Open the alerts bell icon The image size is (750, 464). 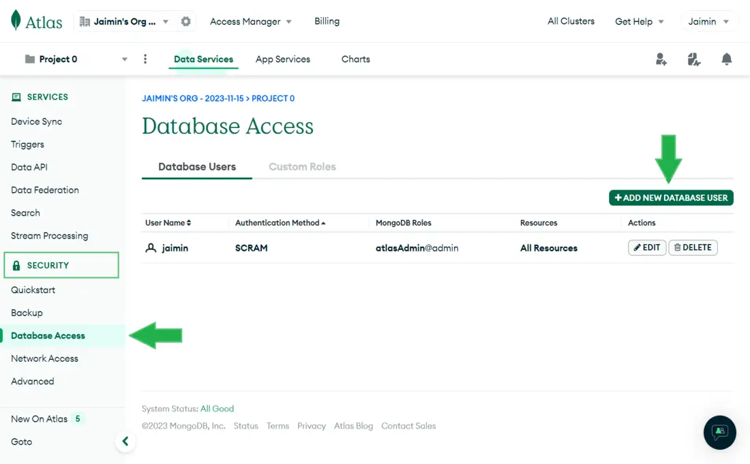pyautogui.click(x=727, y=59)
